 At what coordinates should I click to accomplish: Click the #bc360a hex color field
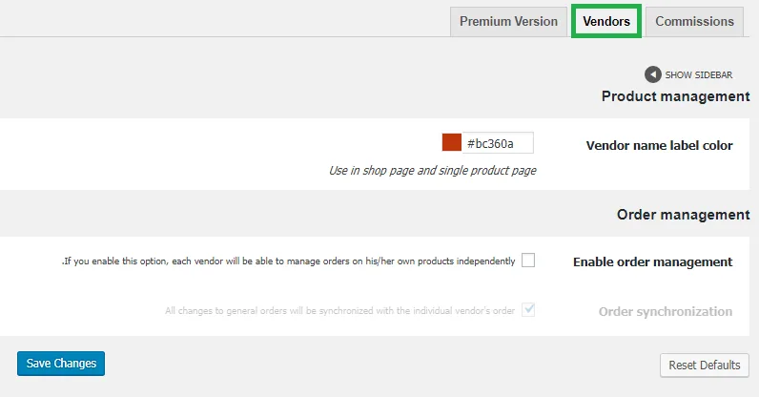click(498, 143)
